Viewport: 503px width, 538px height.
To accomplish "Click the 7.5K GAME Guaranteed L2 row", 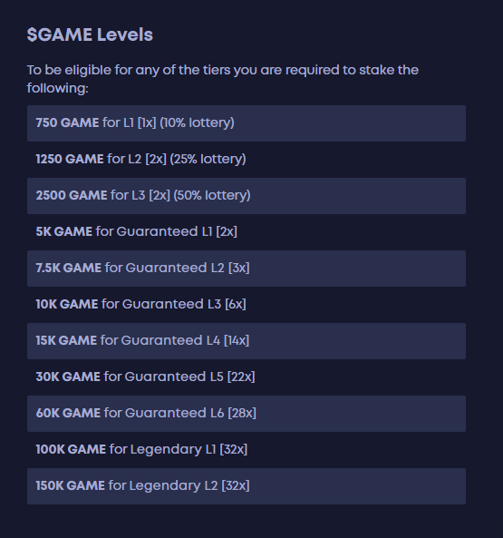I will [247, 269].
